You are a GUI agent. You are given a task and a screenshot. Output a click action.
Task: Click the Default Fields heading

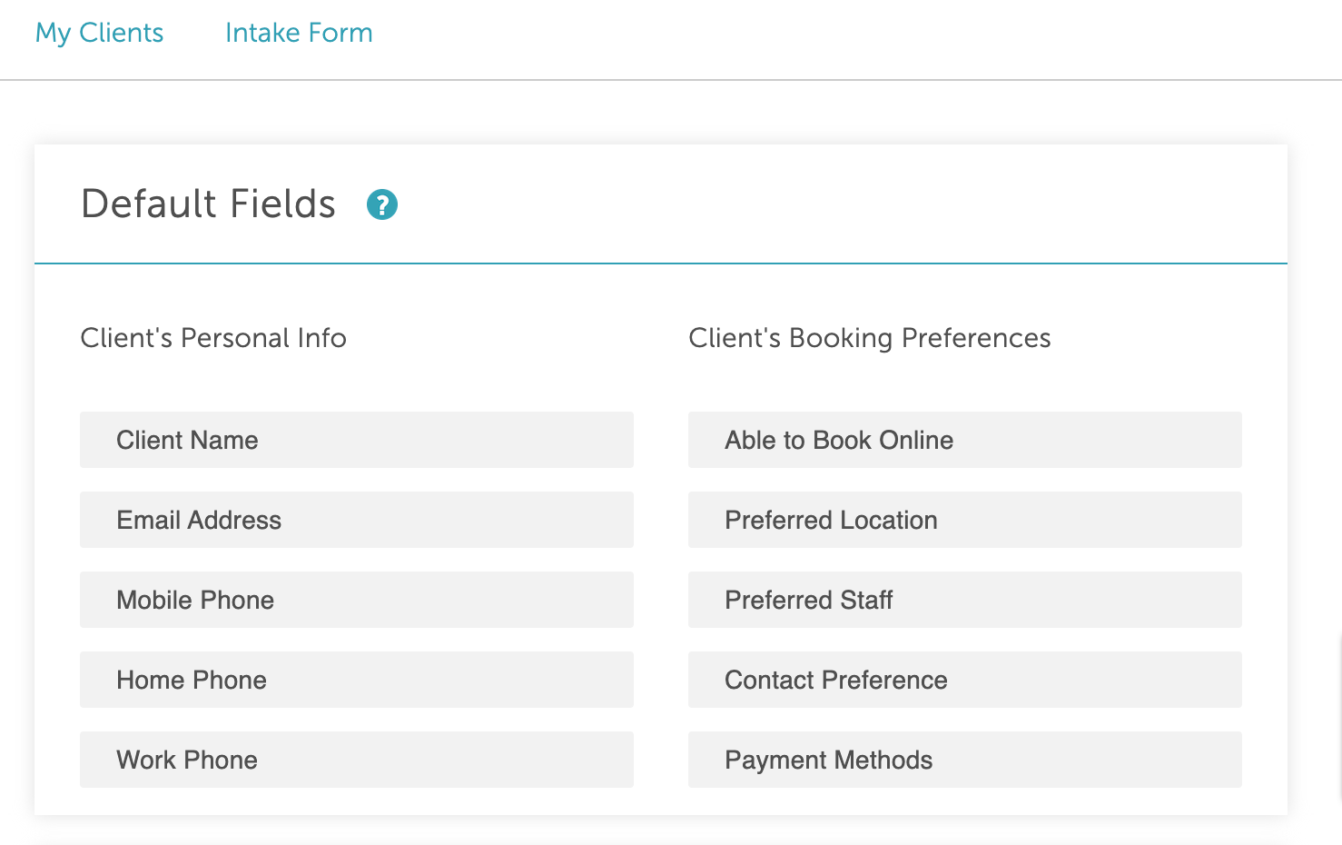(209, 204)
